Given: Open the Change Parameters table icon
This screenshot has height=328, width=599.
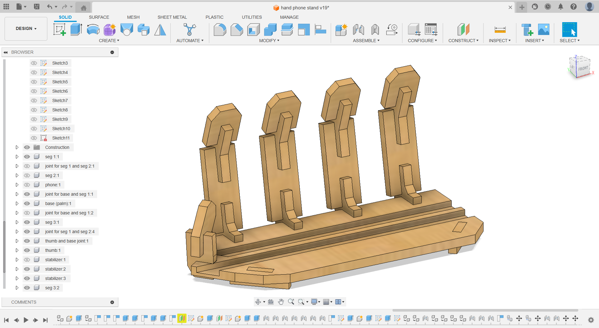Looking at the screenshot, I should click(431, 30).
